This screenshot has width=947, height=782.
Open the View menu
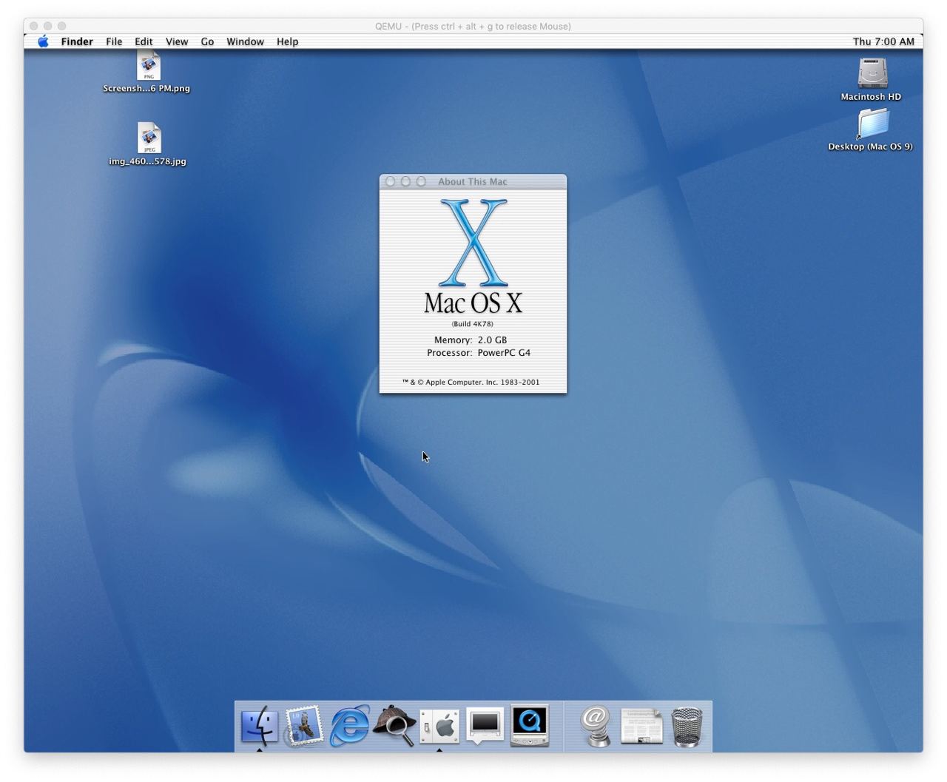point(177,41)
